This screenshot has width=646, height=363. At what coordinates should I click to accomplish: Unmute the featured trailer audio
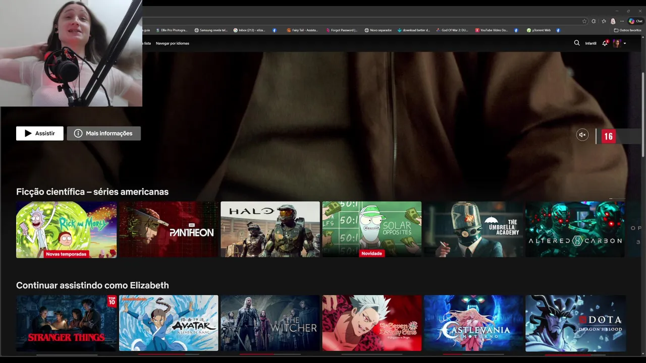click(x=582, y=135)
